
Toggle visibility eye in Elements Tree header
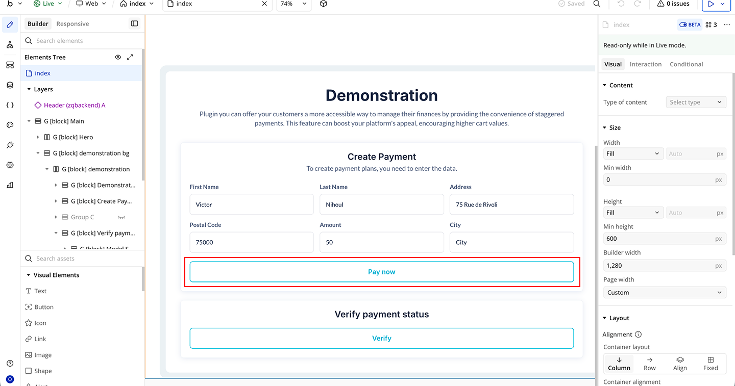[118, 57]
